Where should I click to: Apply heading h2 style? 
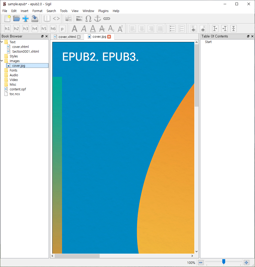coord(16,29)
